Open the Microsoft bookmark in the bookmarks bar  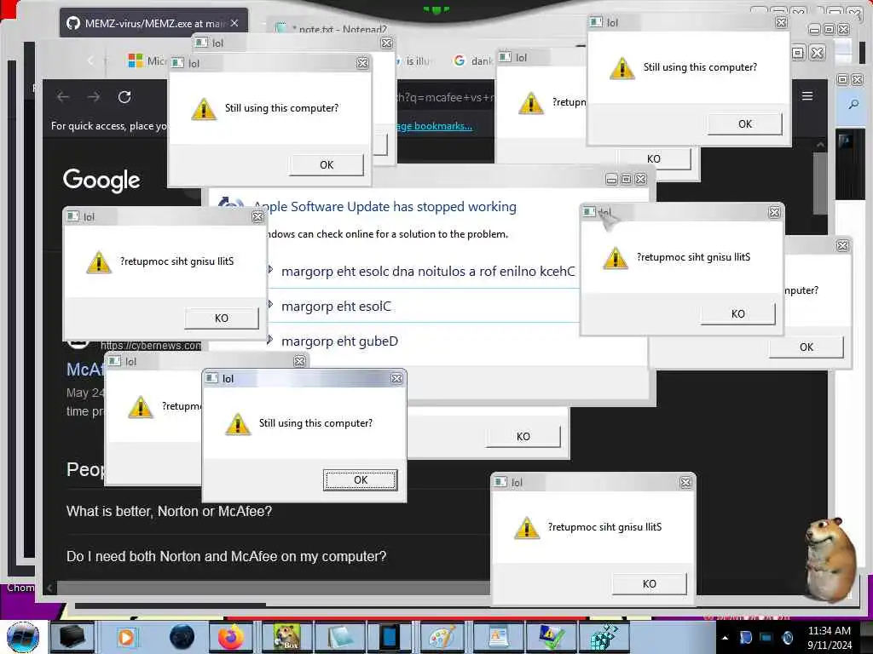(147, 60)
